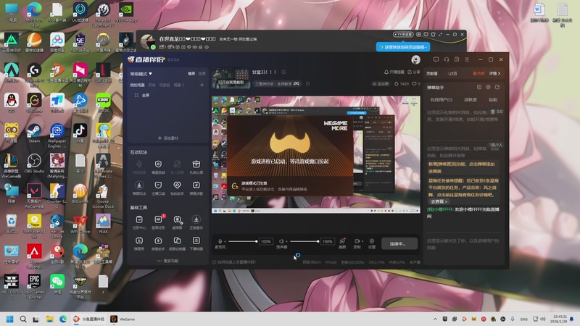
Task: Click microphone 100% volume value box
Action: (x=265, y=241)
